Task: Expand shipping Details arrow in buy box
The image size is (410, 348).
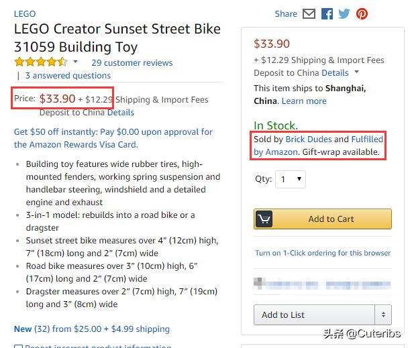Action: (x=357, y=72)
